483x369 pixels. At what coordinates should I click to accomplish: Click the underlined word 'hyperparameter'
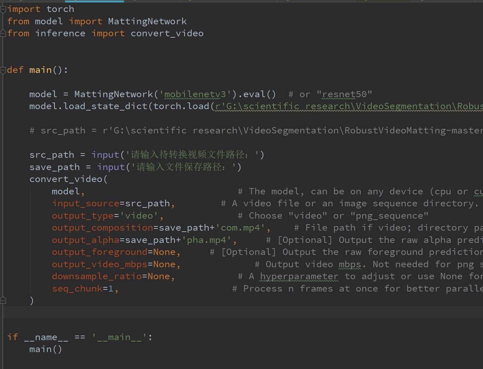tap(299, 276)
